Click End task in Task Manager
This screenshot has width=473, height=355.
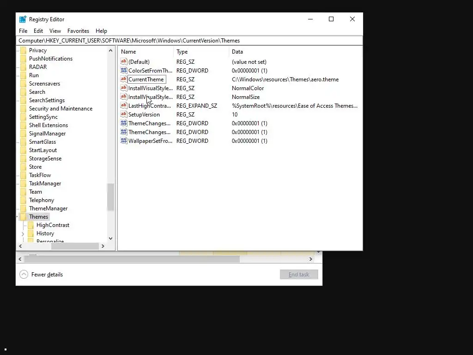299,275
